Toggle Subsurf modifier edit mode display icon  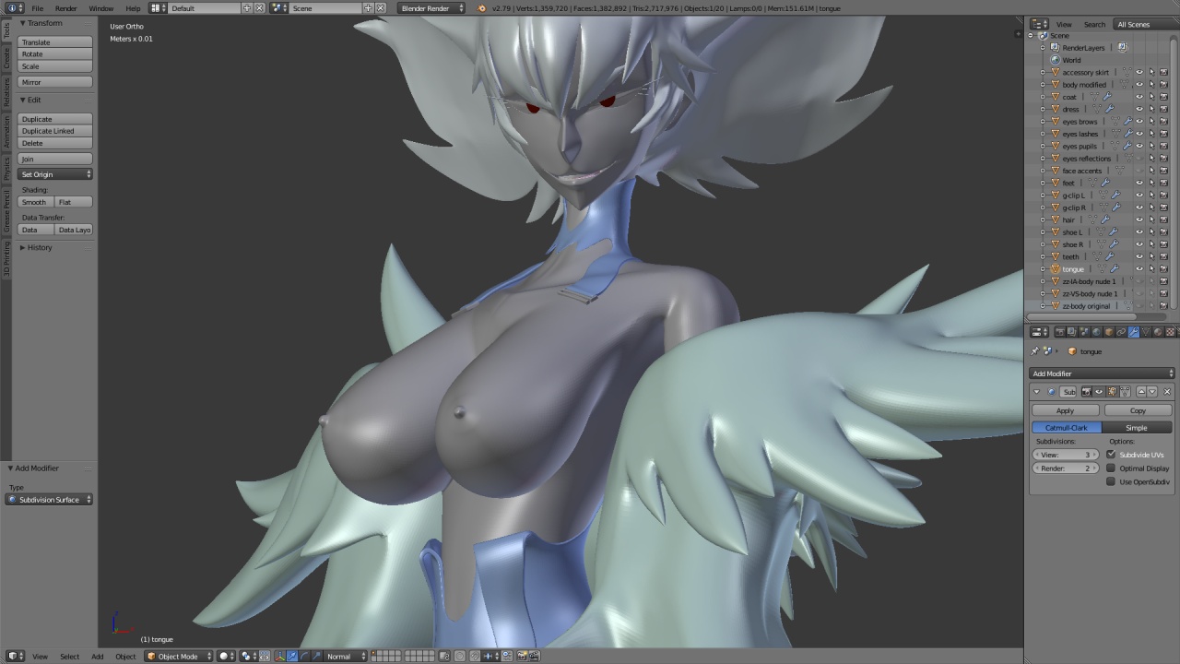tap(1112, 392)
